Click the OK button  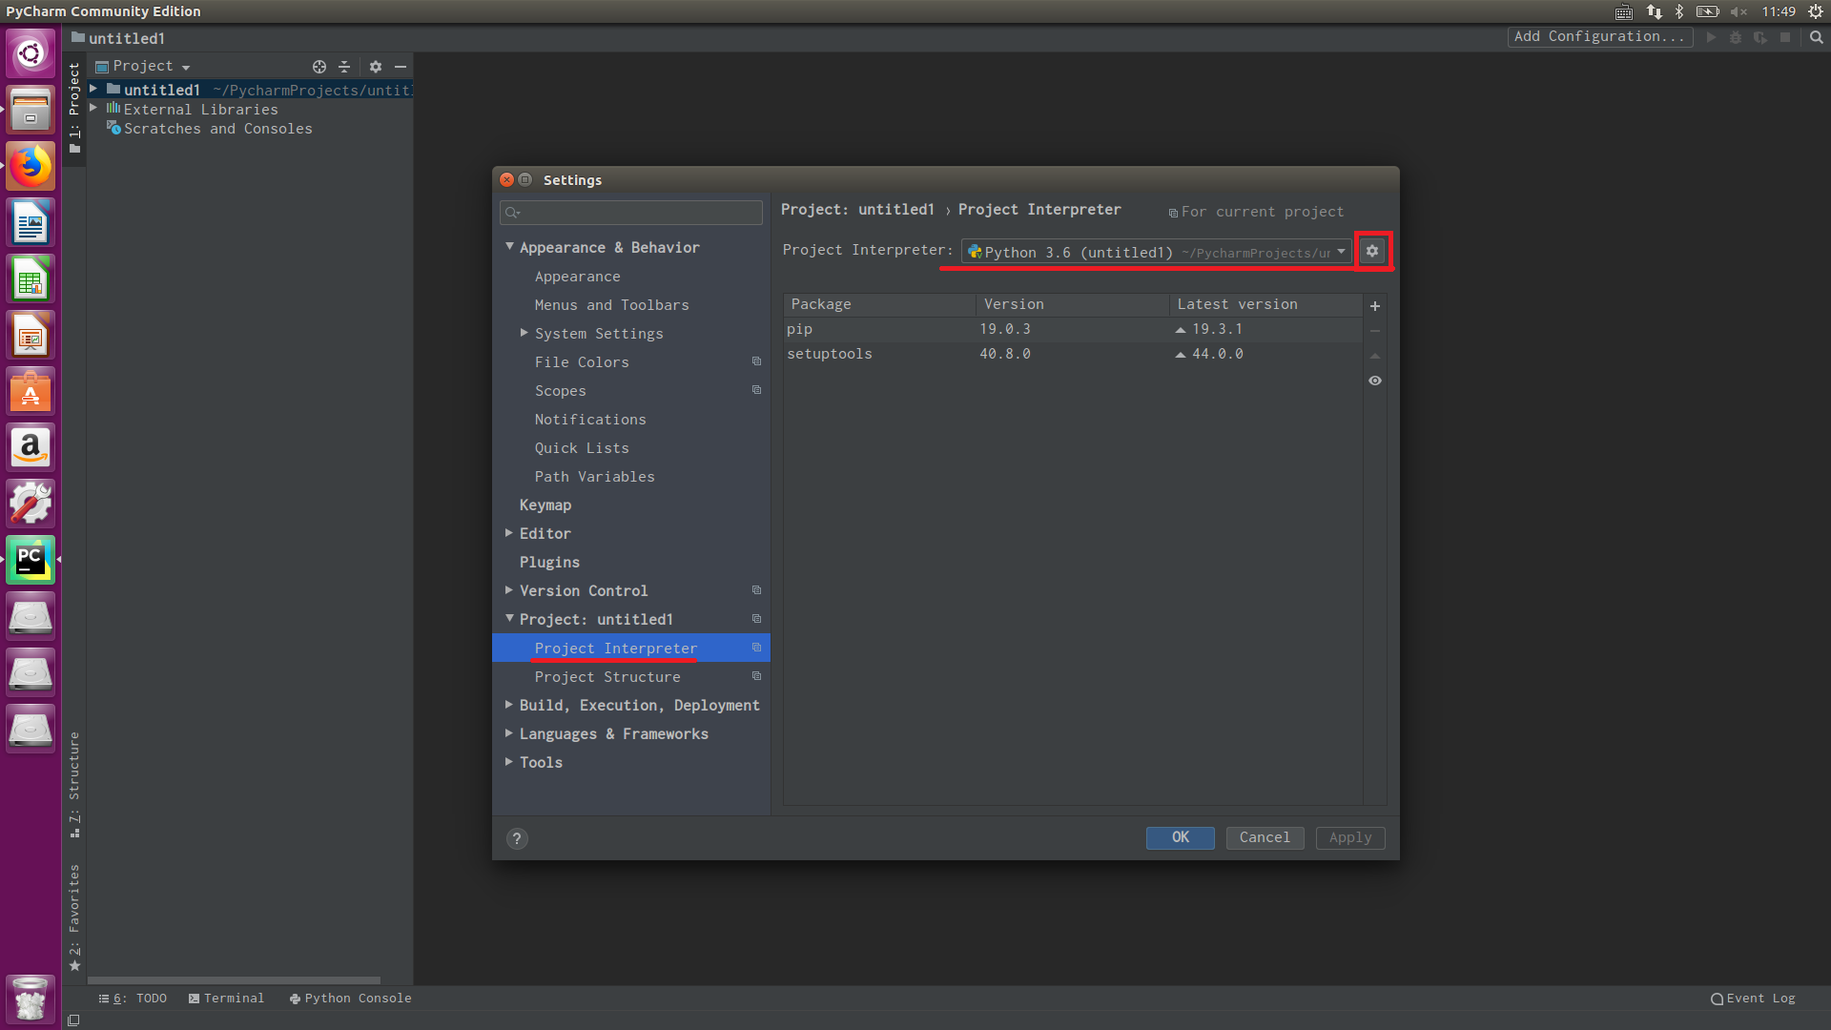click(x=1180, y=837)
